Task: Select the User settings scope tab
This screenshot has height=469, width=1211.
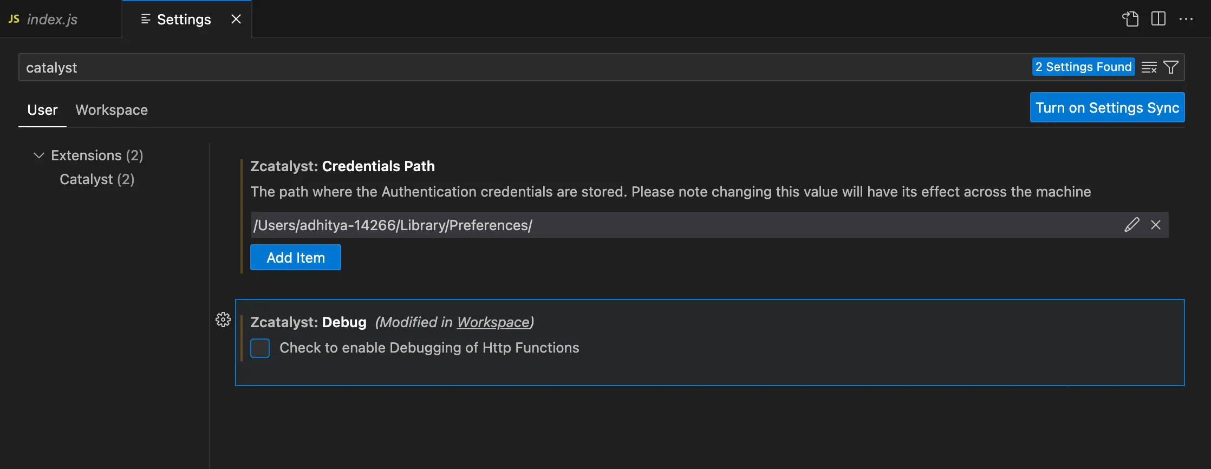Action: 42,110
